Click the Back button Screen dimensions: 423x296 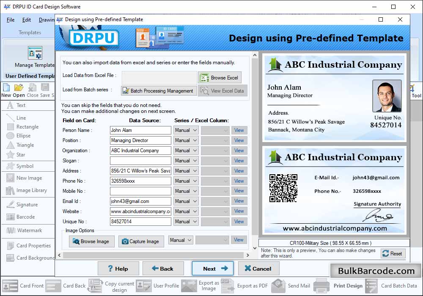click(163, 269)
